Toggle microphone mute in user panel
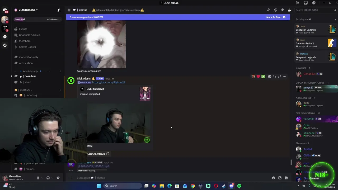The image size is (338, 190). coord(38,178)
